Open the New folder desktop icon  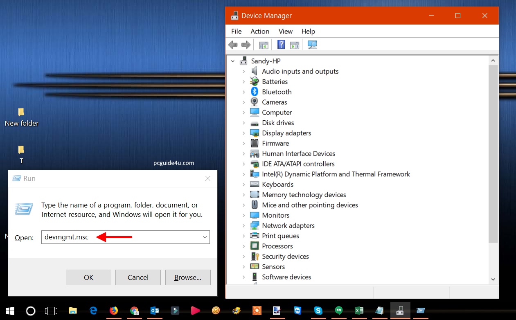tap(21, 113)
